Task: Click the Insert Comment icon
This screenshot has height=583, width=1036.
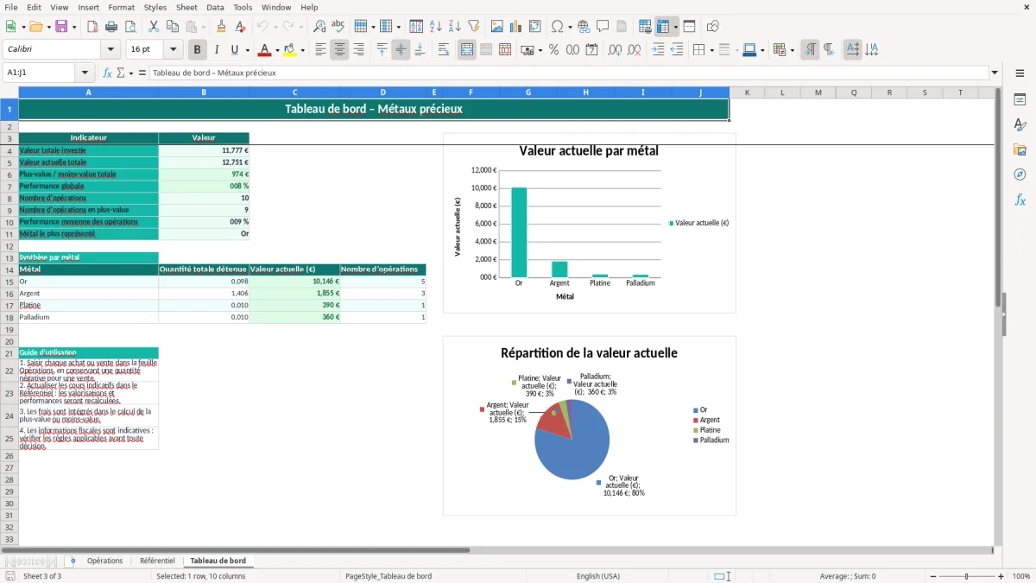Action: coord(603,27)
